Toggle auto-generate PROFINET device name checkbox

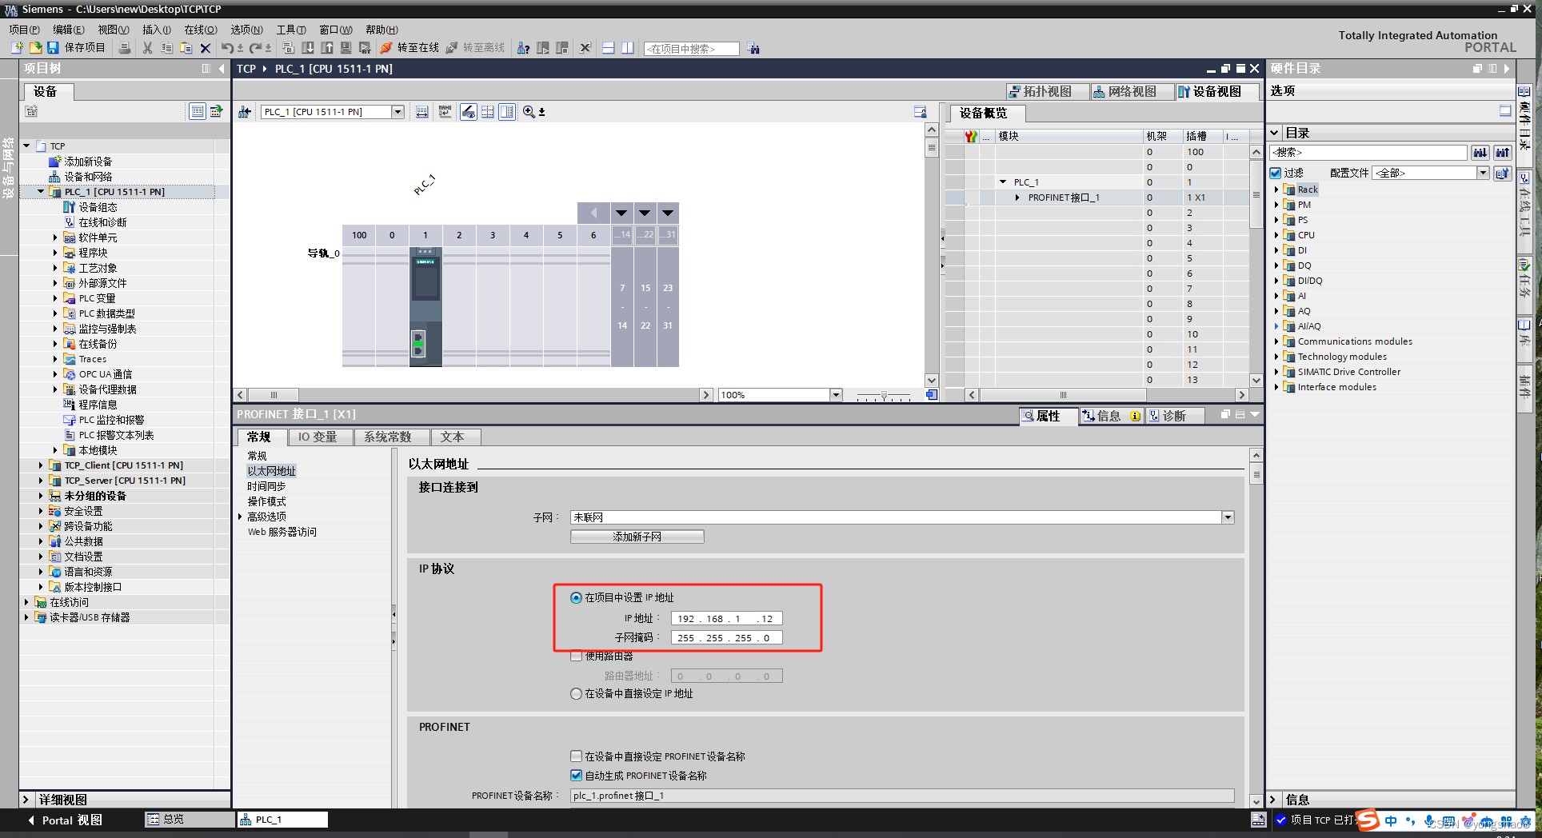pos(576,775)
